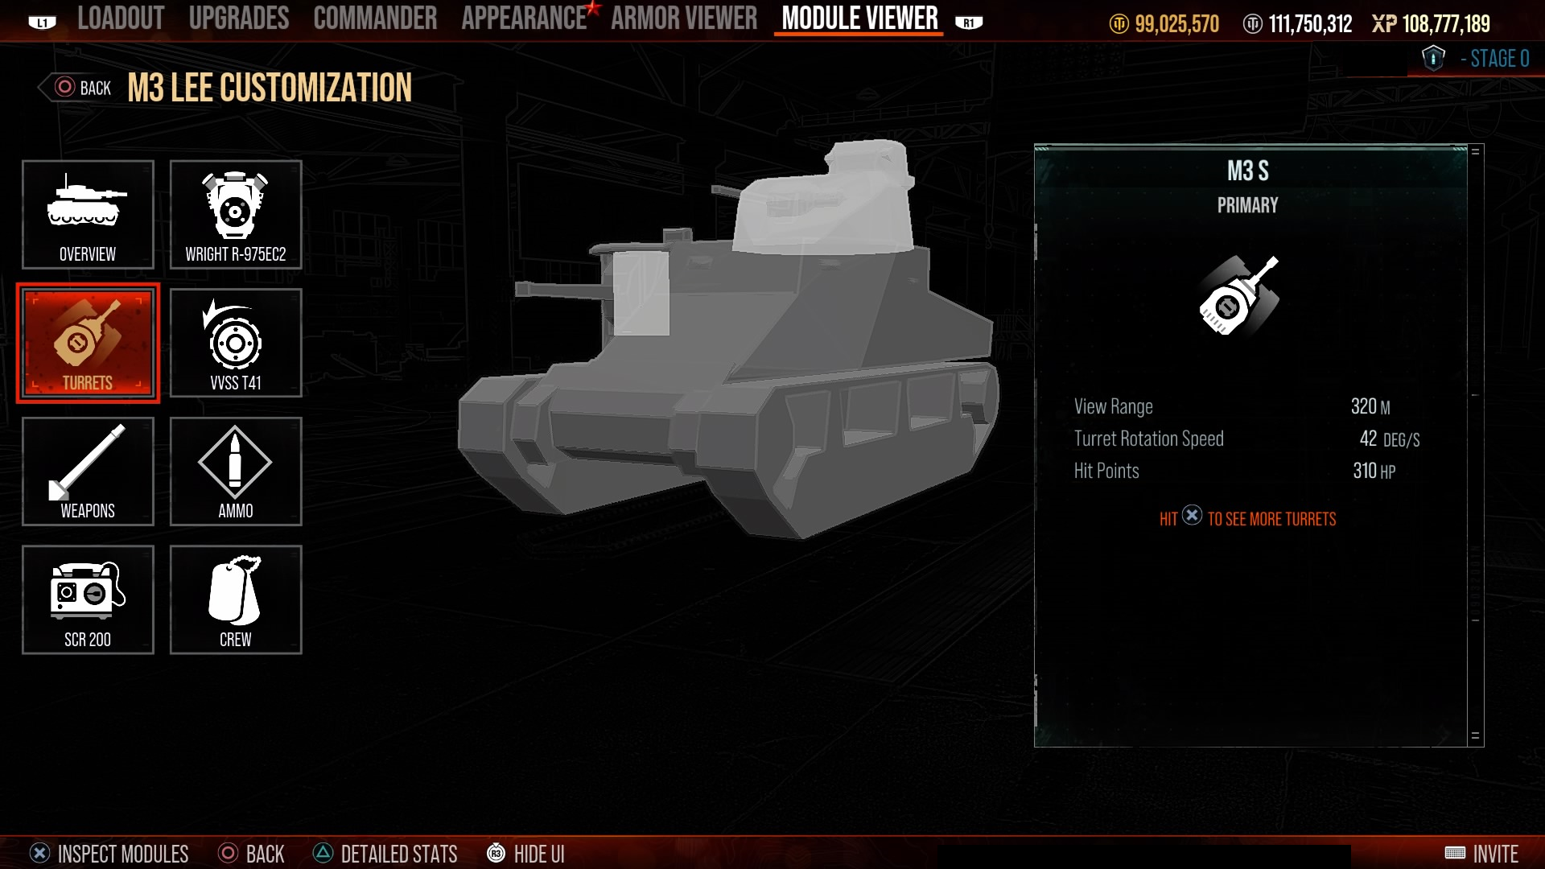Screen dimensions: 1545x869
Task: Open the VVSS T41 suspension module
Action: point(236,343)
